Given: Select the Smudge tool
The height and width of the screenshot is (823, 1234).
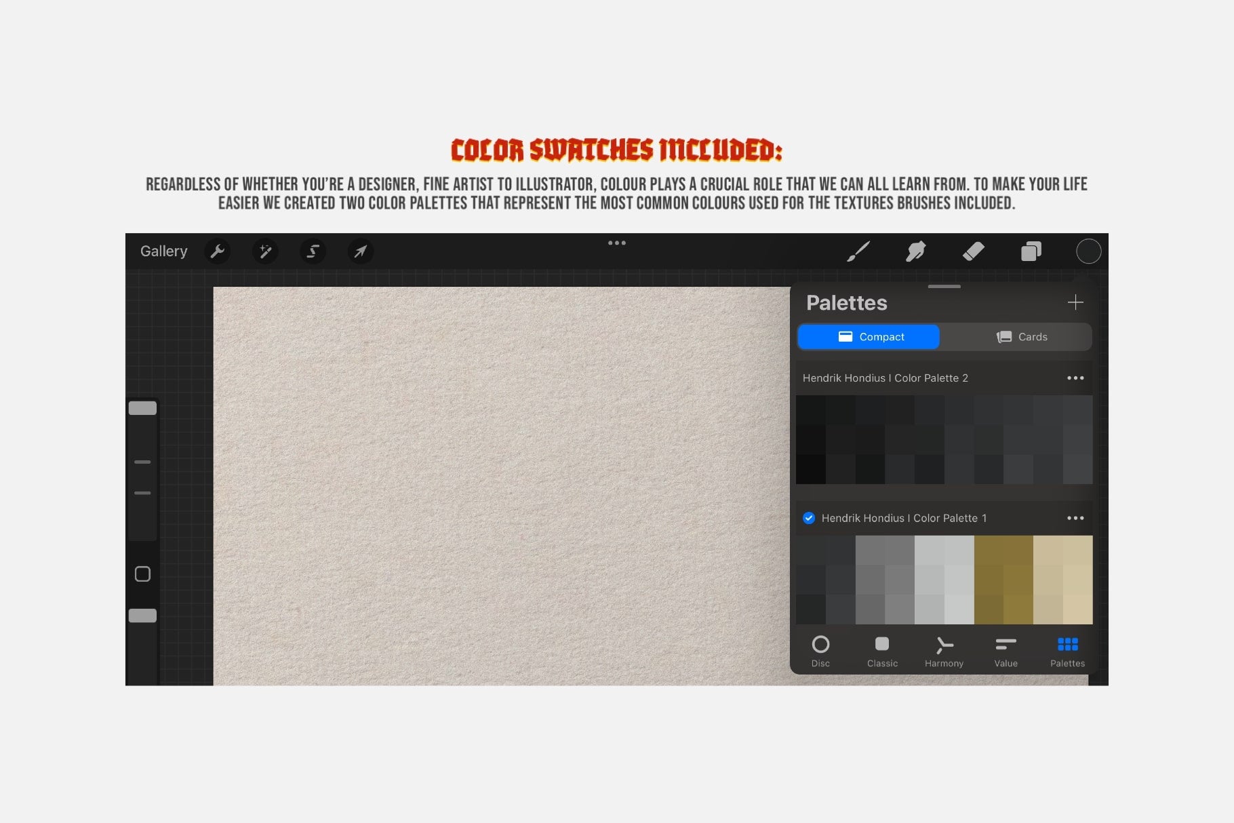Looking at the screenshot, I should (x=916, y=252).
